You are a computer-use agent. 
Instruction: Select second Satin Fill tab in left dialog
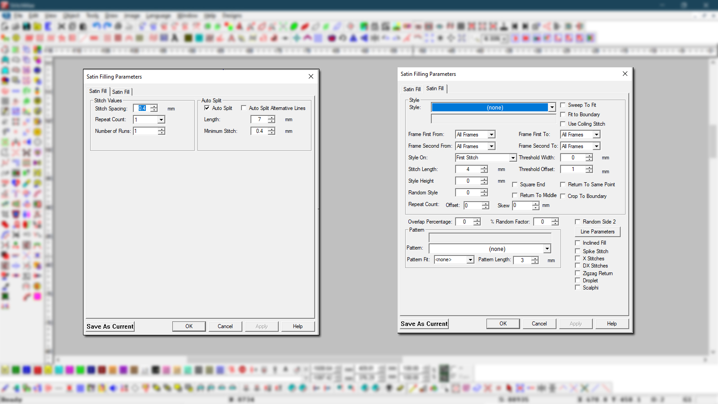click(121, 92)
